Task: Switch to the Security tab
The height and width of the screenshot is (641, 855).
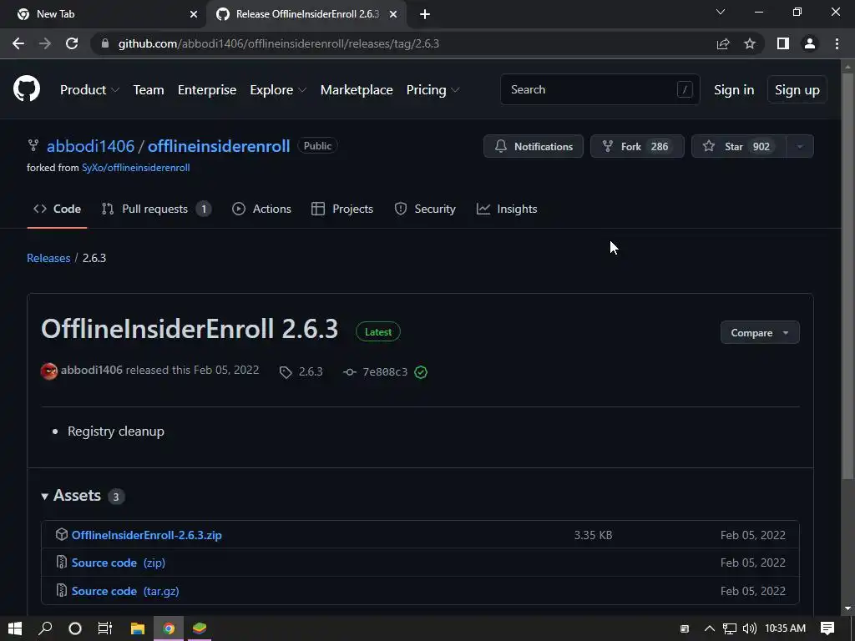Action: pyautogui.click(x=425, y=209)
